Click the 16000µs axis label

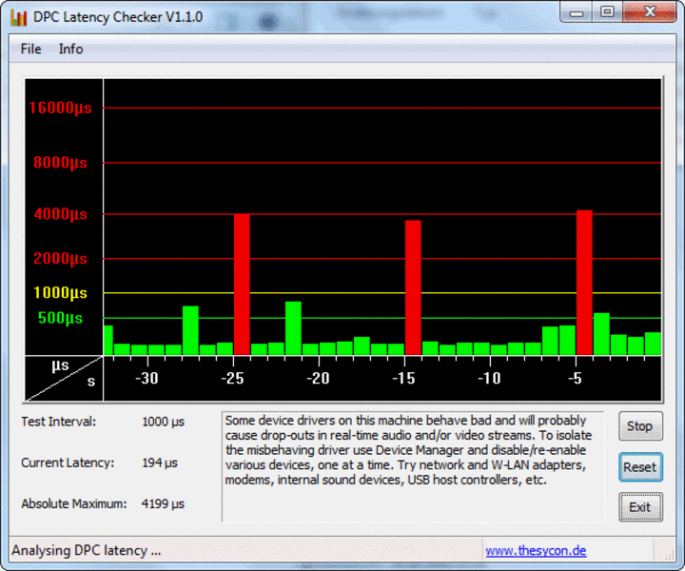pyautogui.click(x=60, y=108)
